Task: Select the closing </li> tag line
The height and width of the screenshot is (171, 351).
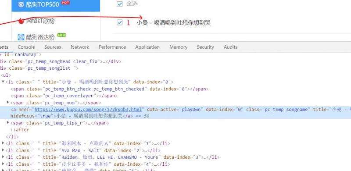Action: [x=12, y=136]
